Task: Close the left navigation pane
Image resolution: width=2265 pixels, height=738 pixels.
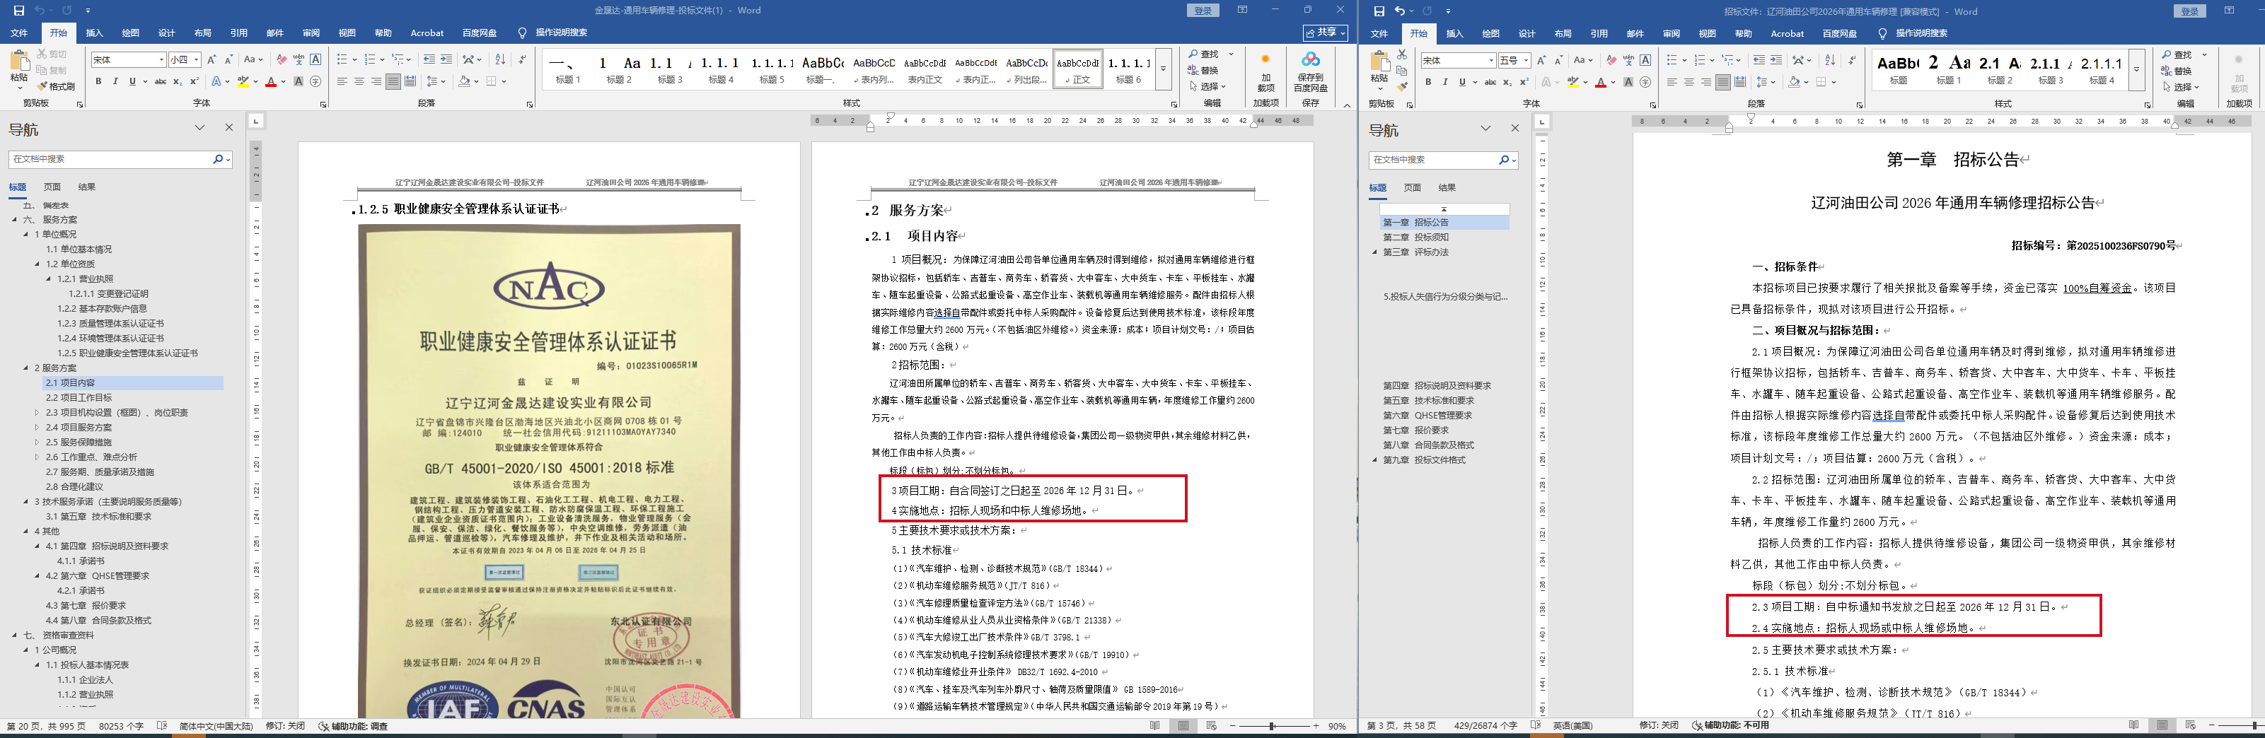Action: click(x=229, y=127)
